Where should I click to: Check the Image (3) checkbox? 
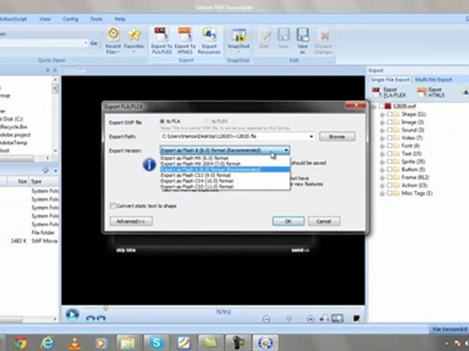coord(389,122)
